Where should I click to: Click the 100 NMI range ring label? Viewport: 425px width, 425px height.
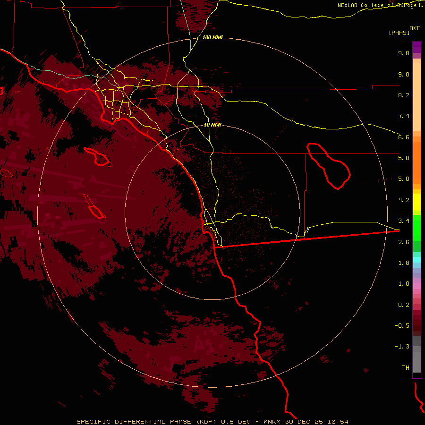pos(212,37)
